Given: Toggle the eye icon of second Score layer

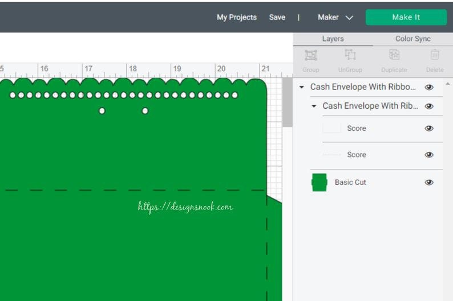Looking at the screenshot, I should (x=429, y=155).
